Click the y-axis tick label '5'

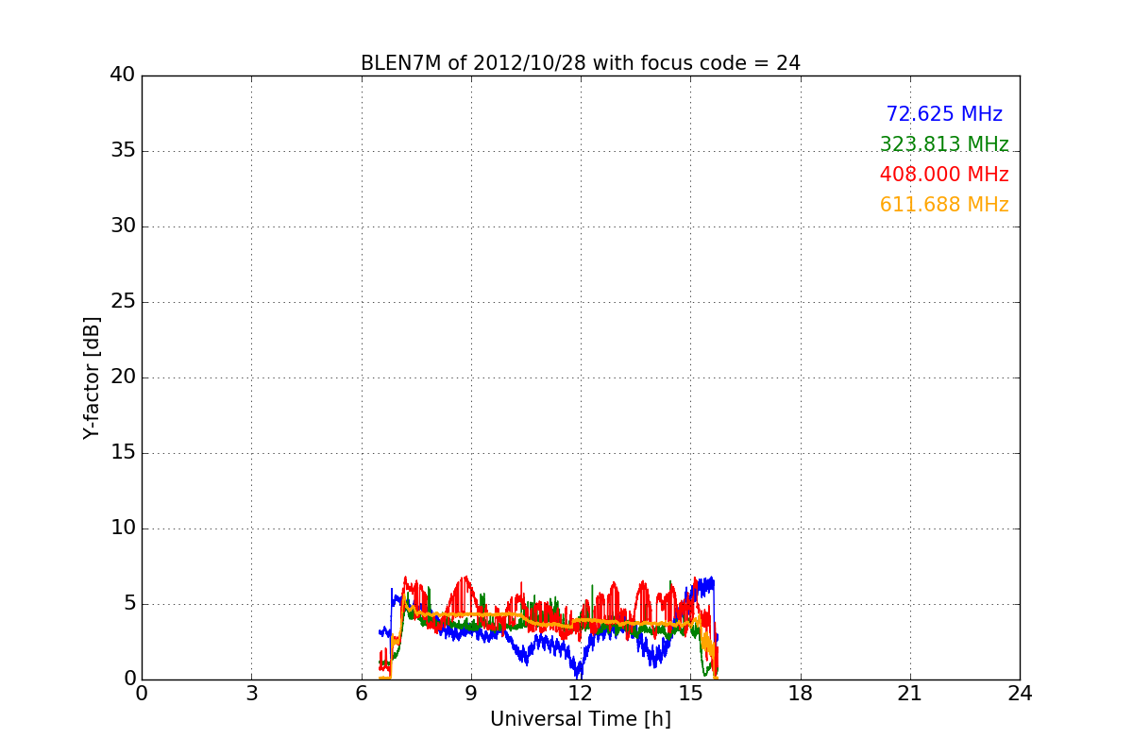point(129,604)
